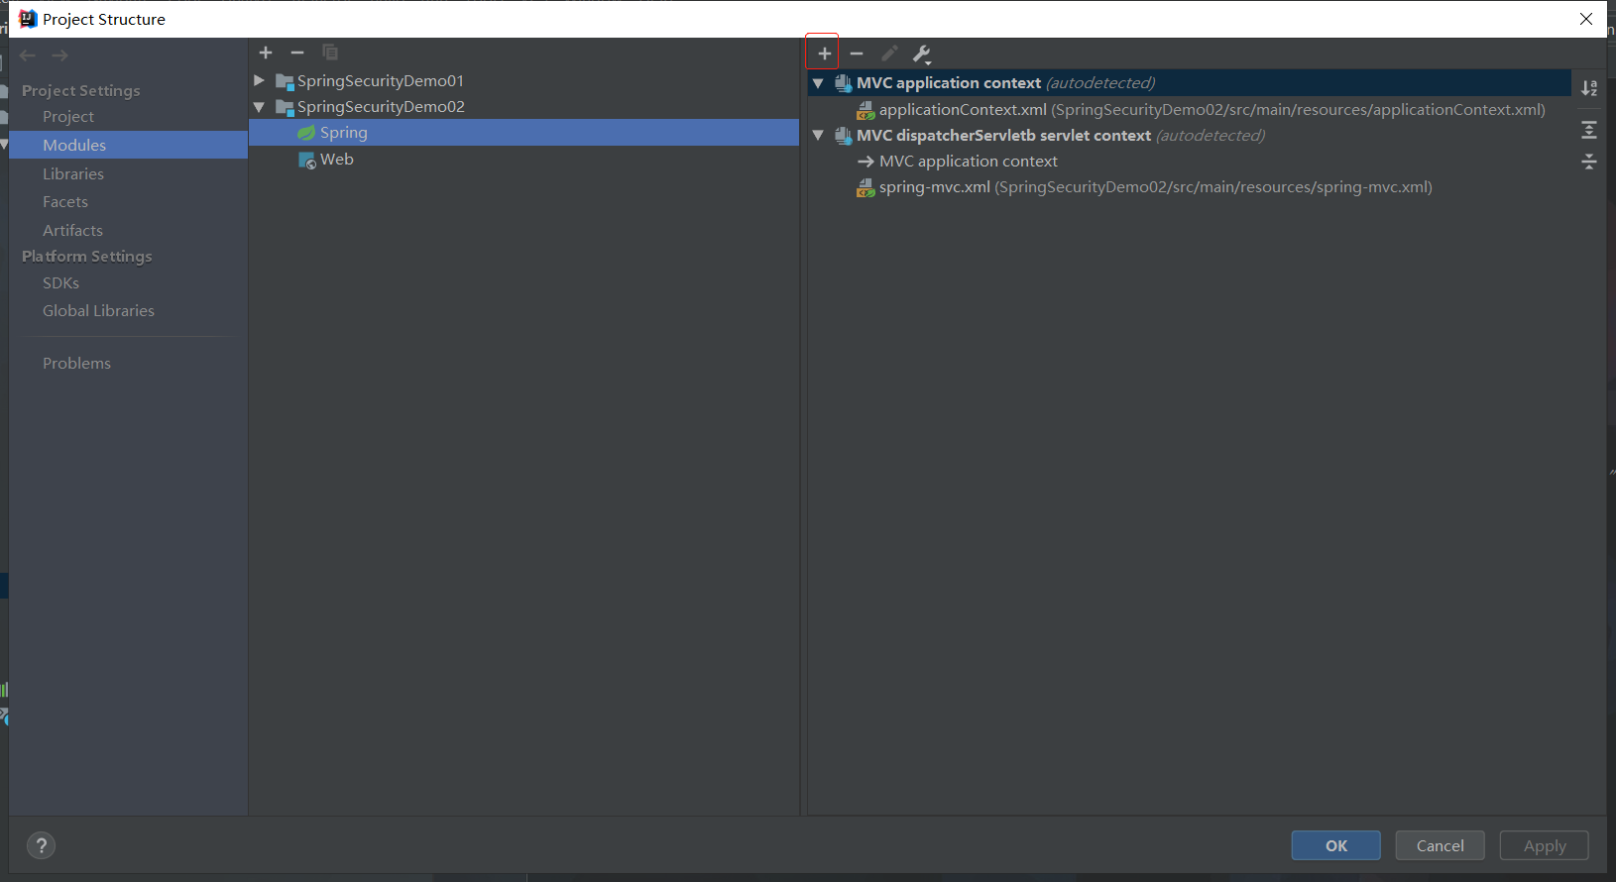Click the edit context pencil icon
Image resolution: width=1616 pixels, height=882 pixels.
pyautogui.click(x=889, y=54)
